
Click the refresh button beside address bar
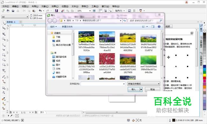tap(125, 21)
